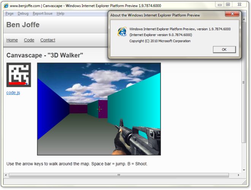The image size is (251, 190).
Task: Open the Debug menu
Action: point(23,14)
